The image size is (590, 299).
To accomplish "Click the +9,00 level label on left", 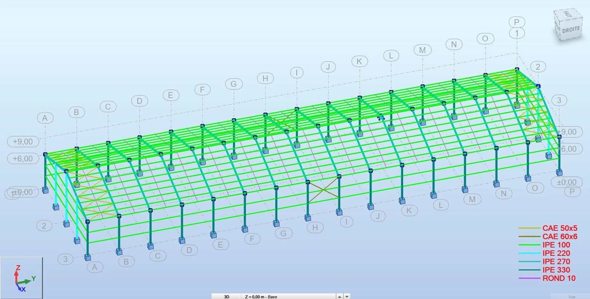I will [x=23, y=142].
